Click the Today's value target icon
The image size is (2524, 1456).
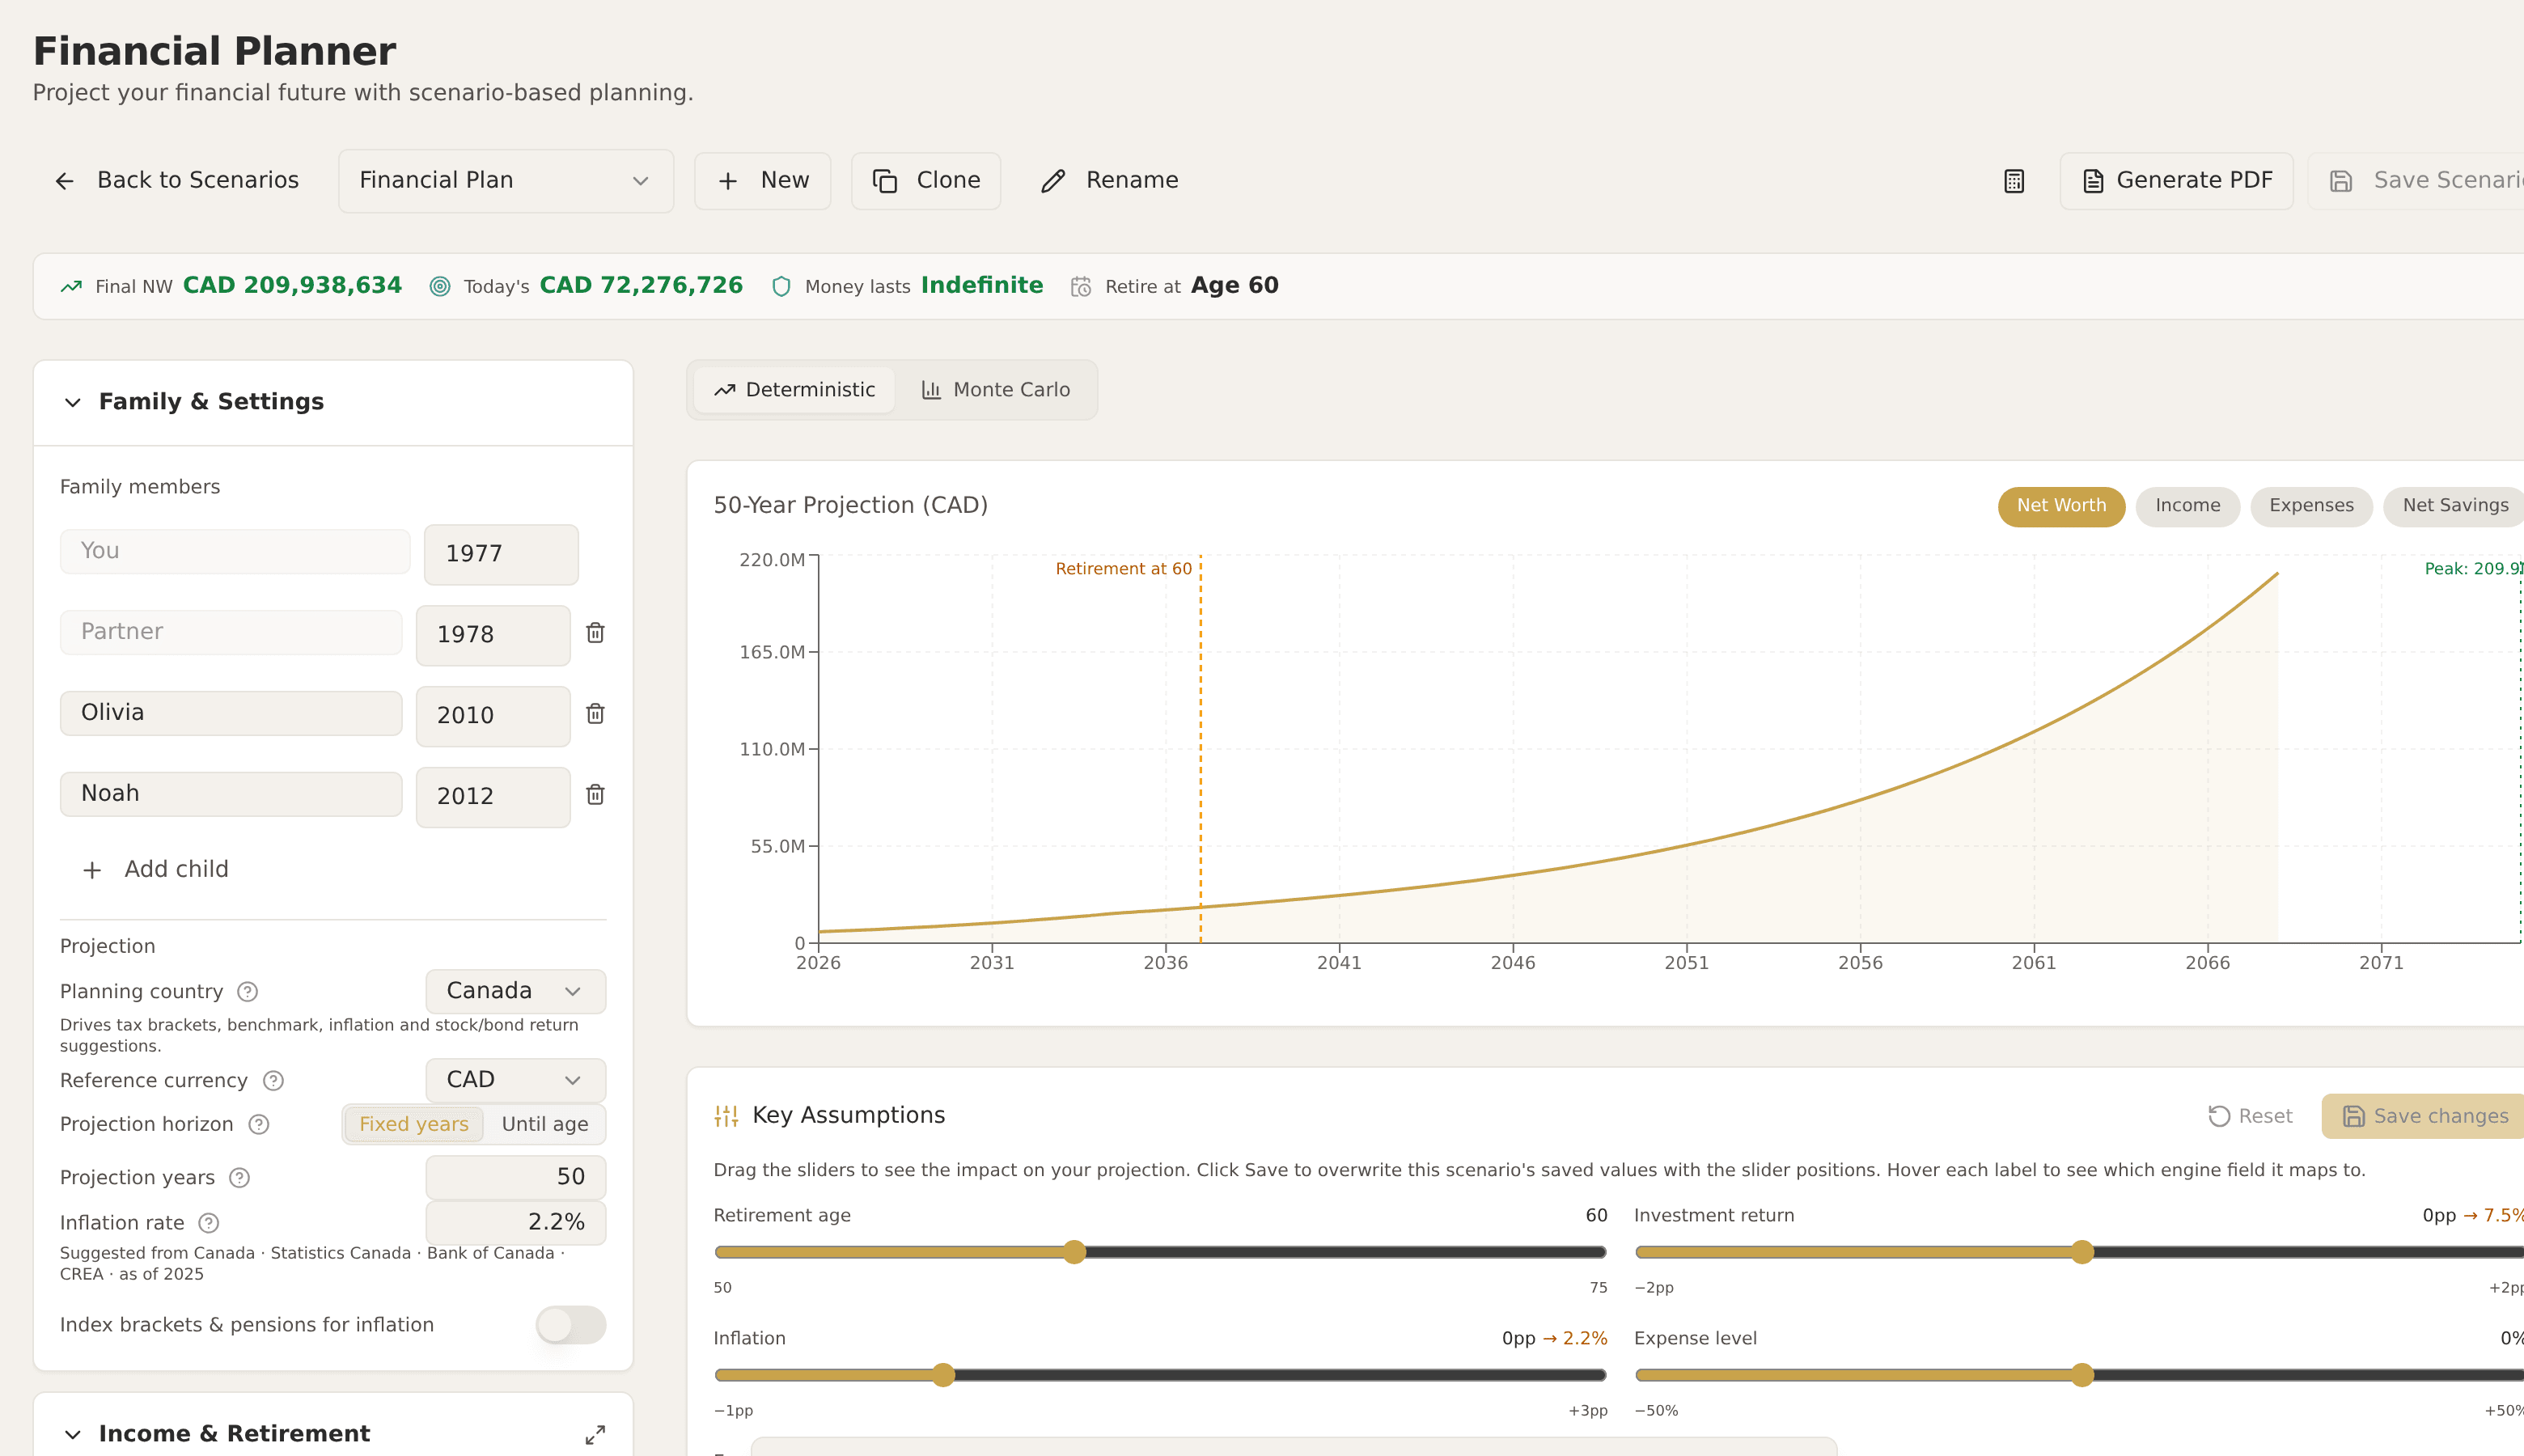tap(440, 287)
